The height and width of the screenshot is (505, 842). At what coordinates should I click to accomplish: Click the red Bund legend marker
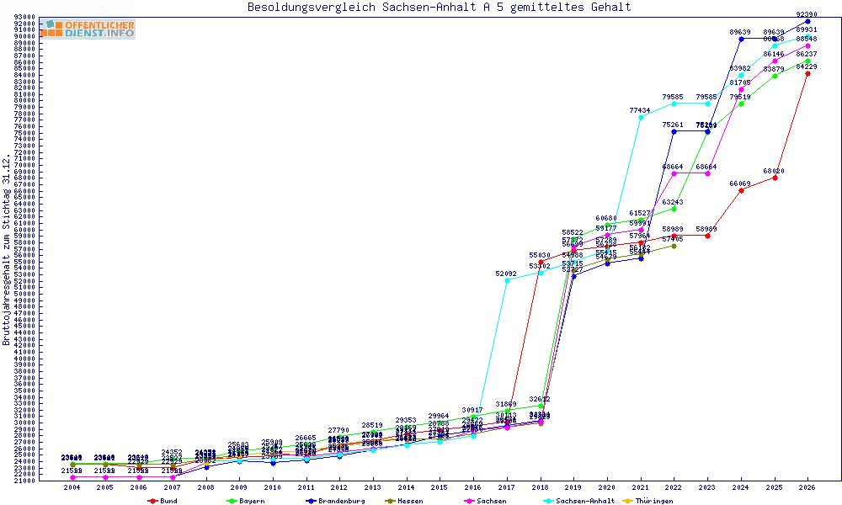pyautogui.click(x=152, y=502)
